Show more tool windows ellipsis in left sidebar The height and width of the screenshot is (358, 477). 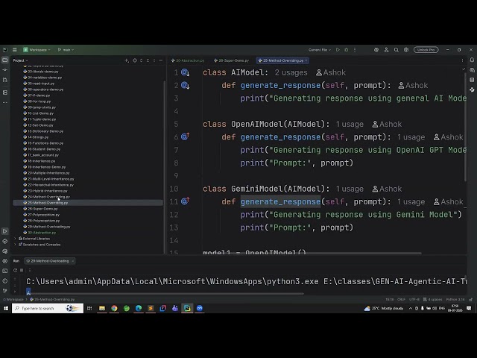coord(5,102)
